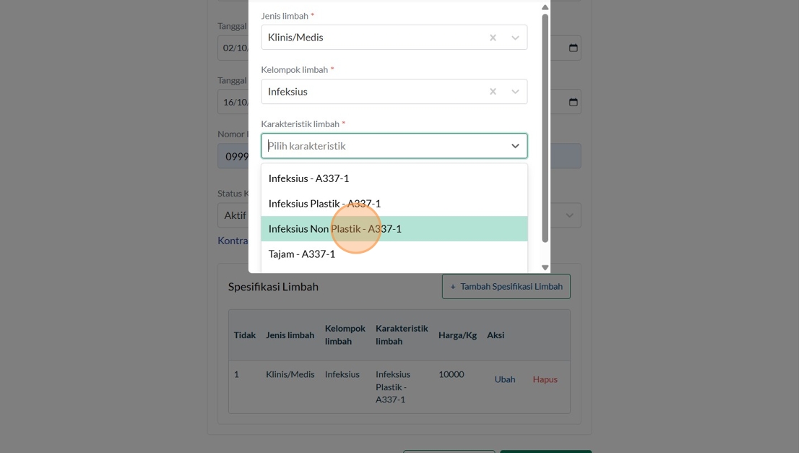
Task: Click the second date field's calendar icon
Action: (574, 102)
